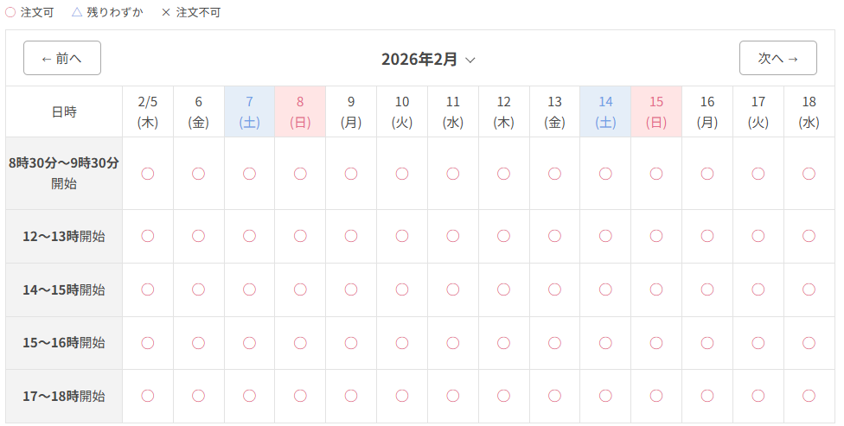Viewport: 844px width, 426px height.
Task: Pick the 12–13 slot on 11 (Wed)
Action: 453,236
